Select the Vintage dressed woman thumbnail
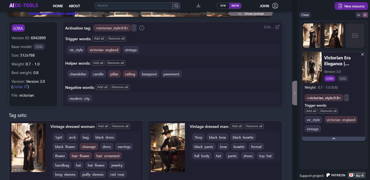370x180 pixels. (29, 148)
